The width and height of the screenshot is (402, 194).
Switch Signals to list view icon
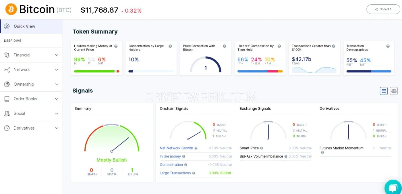pos(384,91)
